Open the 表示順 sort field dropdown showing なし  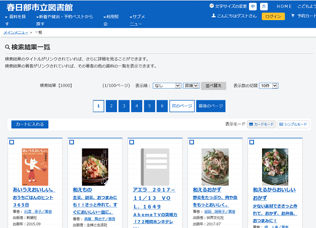click(x=167, y=86)
